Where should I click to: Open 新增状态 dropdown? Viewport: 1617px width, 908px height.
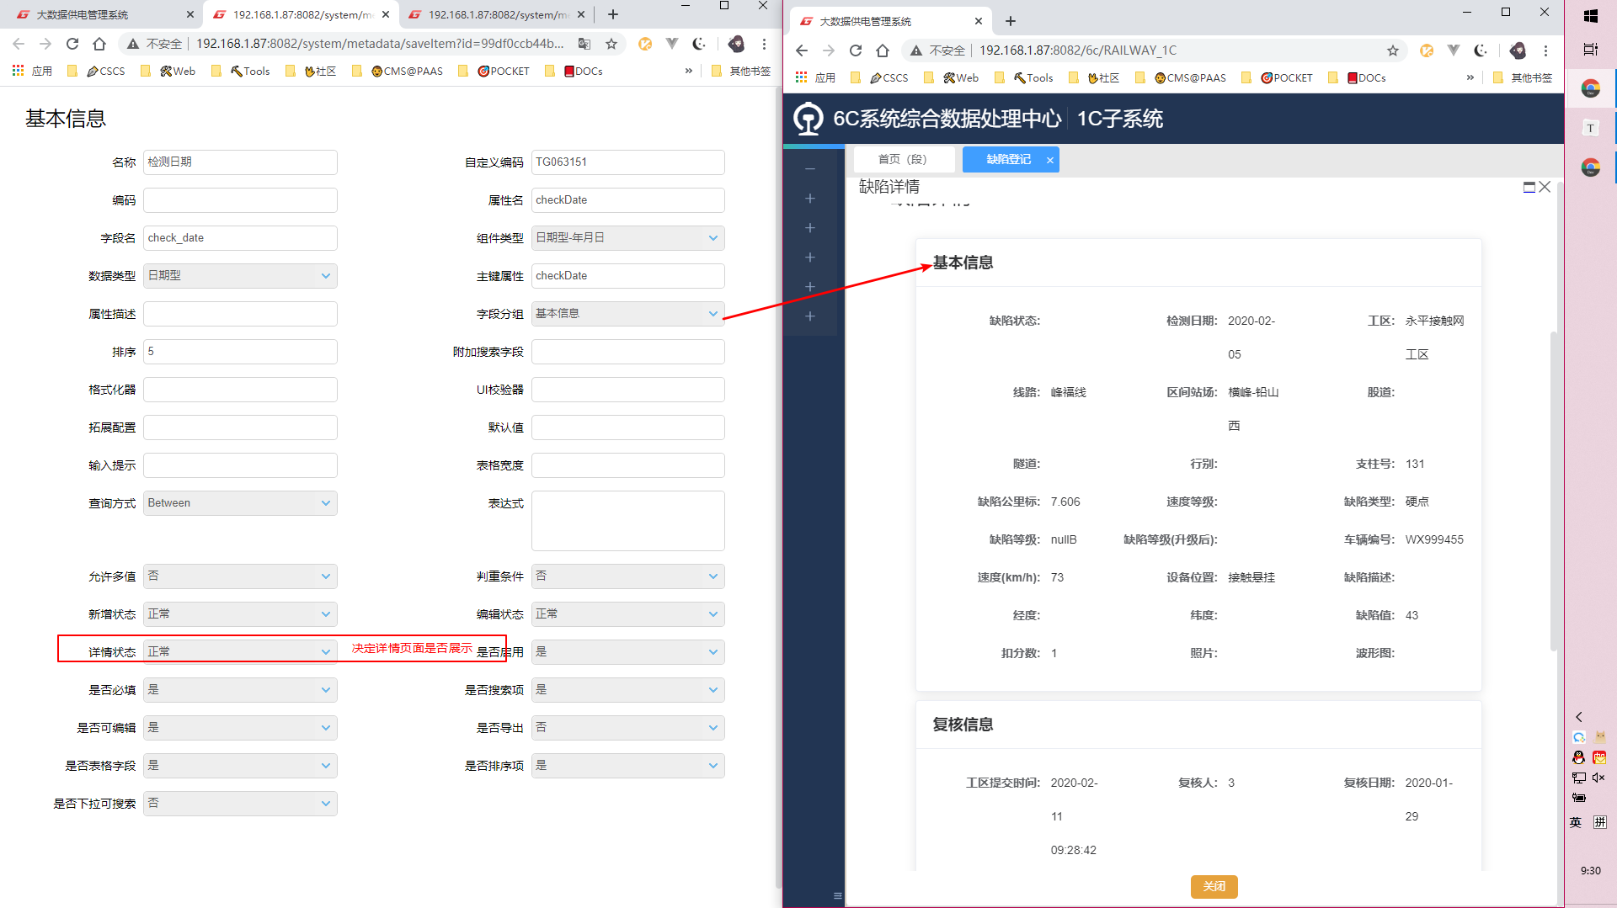[240, 614]
